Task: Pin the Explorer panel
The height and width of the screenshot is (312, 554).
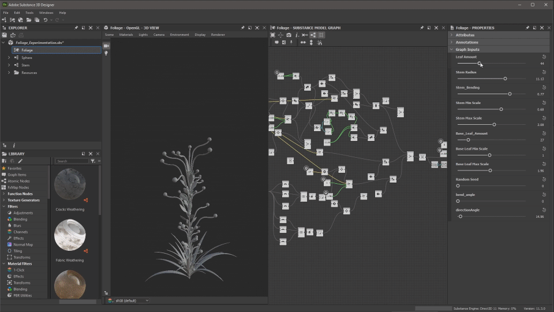Action: click(76, 28)
